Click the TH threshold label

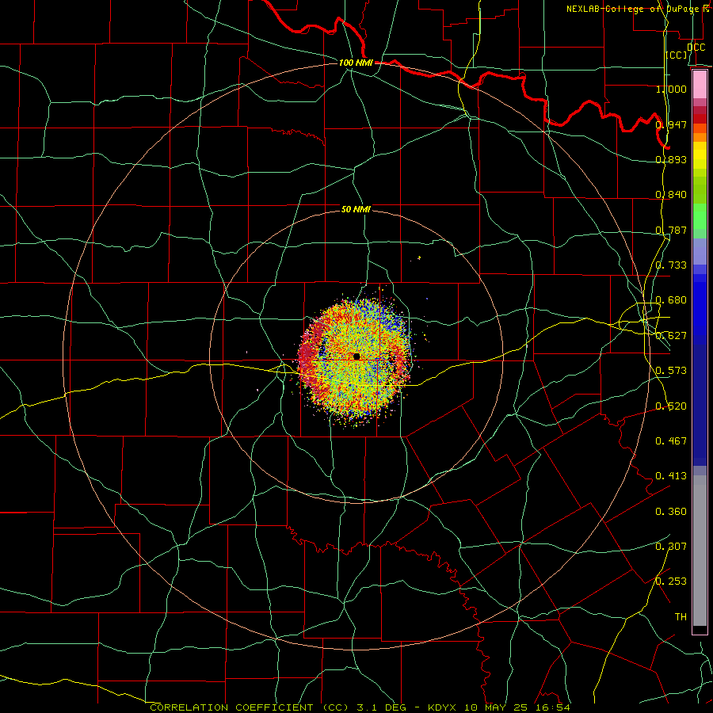[681, 616]
